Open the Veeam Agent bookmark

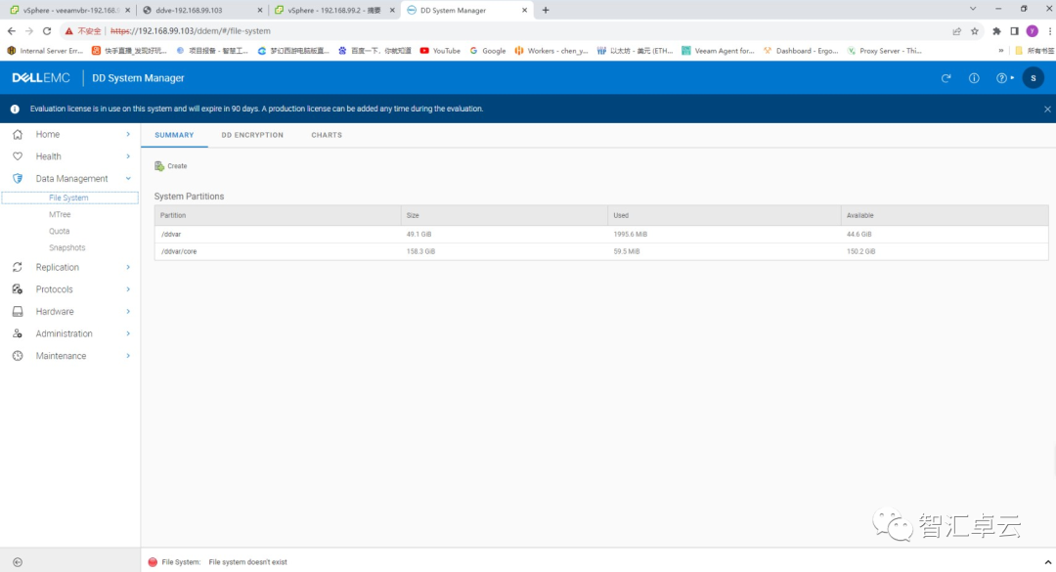click(718, 51)
